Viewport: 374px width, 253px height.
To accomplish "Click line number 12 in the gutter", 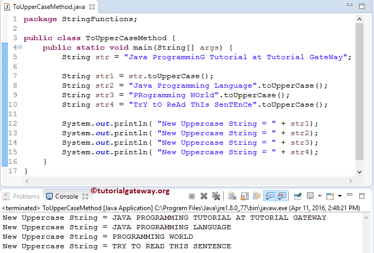I will point(13,124).
